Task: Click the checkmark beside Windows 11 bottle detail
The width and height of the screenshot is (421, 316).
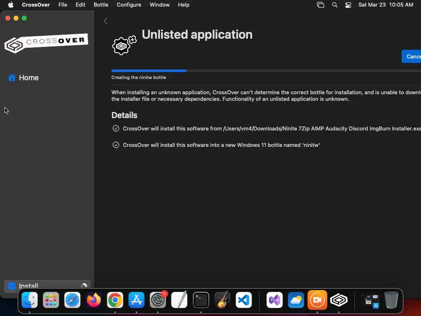Action: [116, 145]
